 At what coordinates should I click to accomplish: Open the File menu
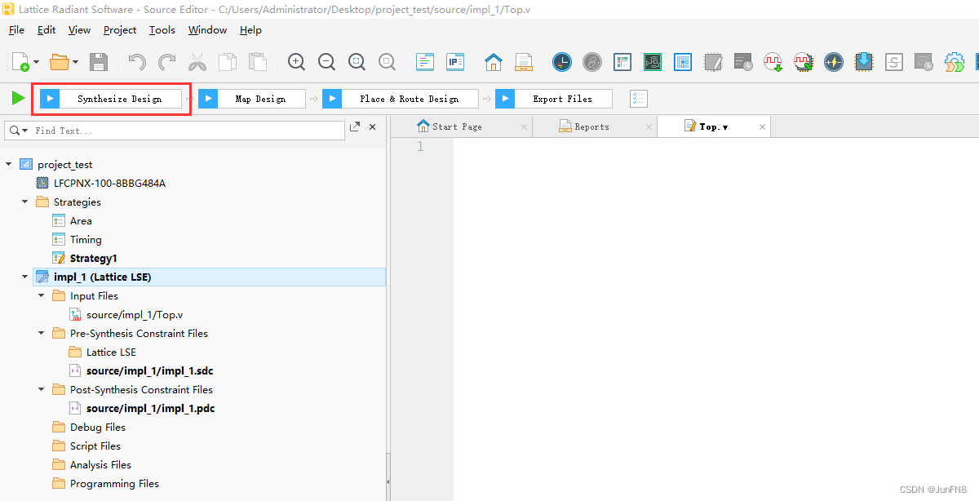[16, 30]
